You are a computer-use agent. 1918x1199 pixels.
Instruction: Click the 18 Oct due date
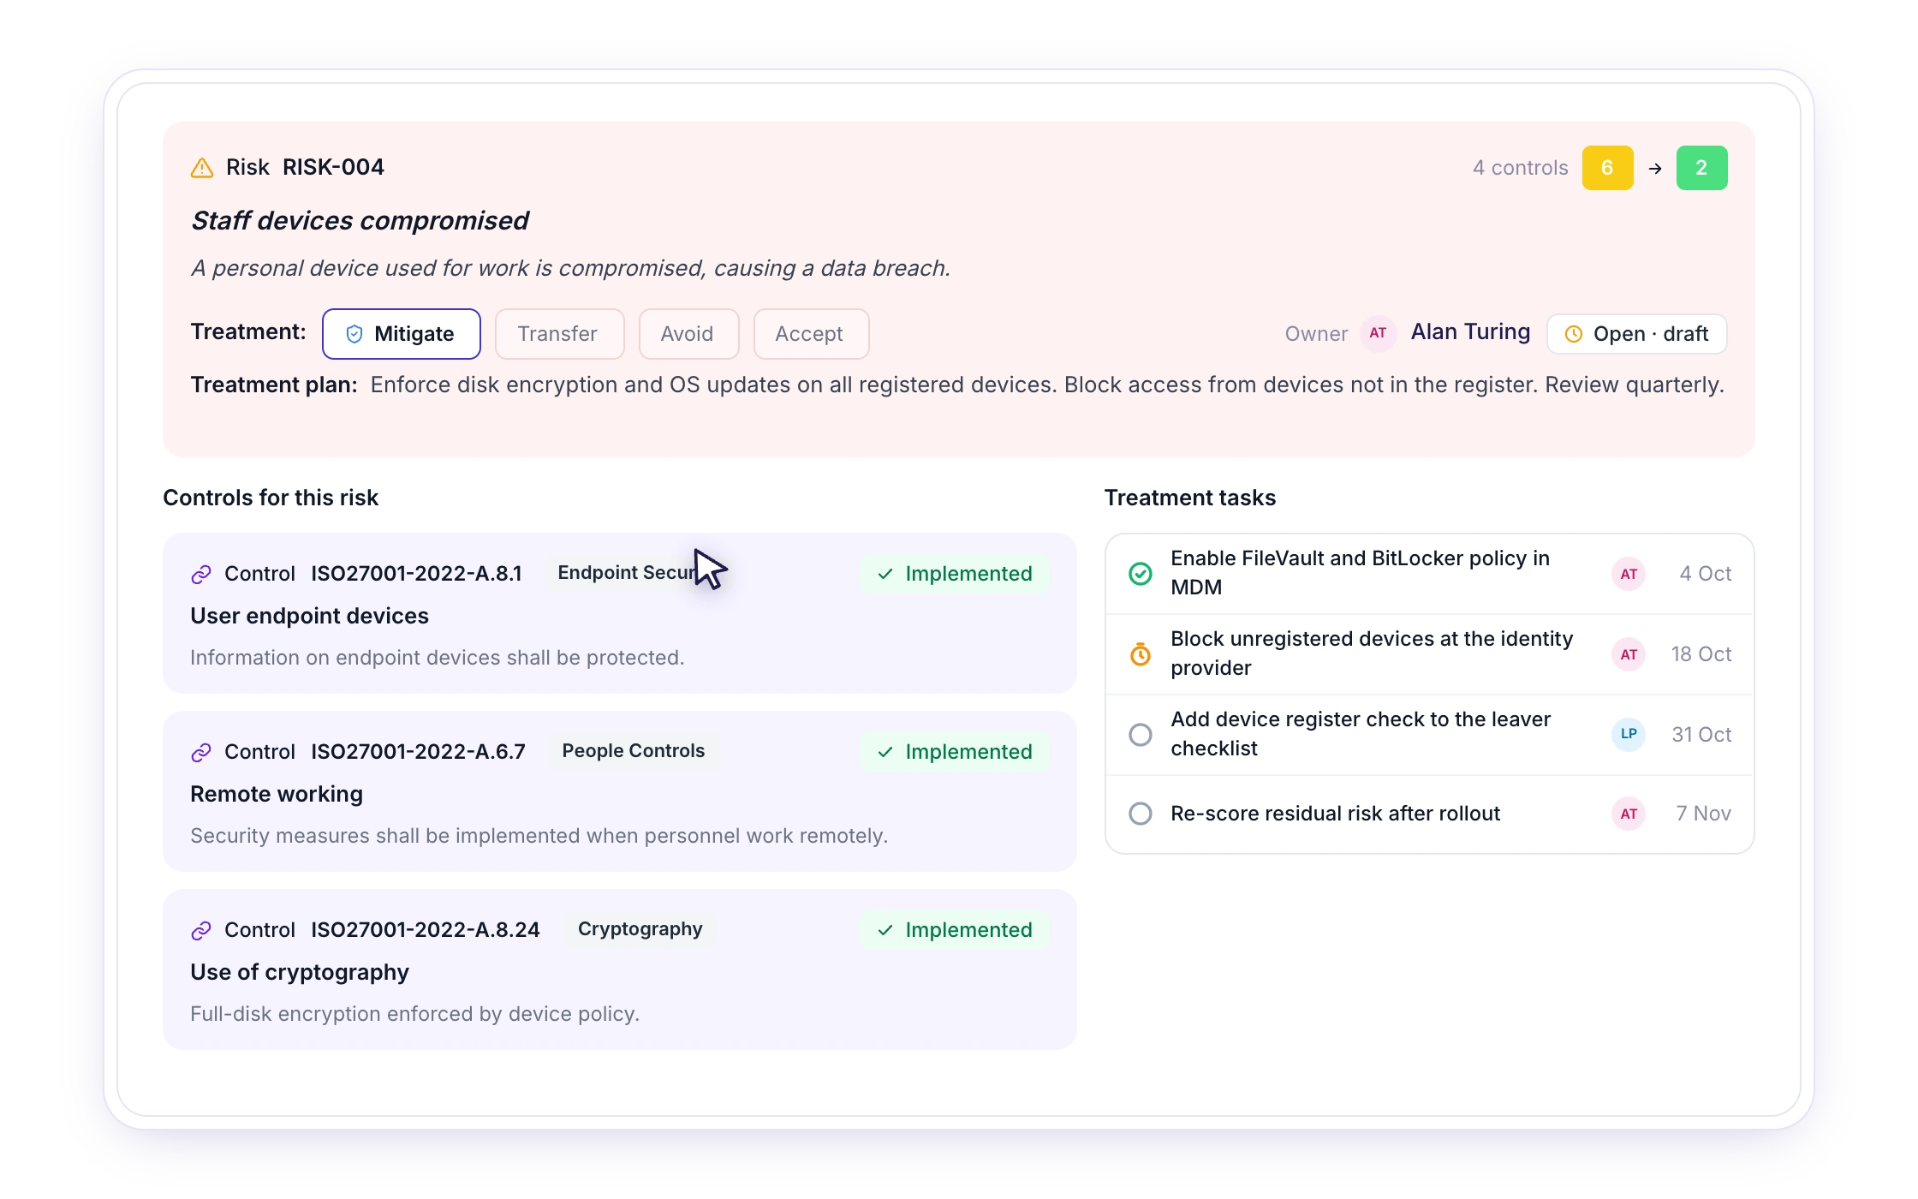coord(1701,654)
